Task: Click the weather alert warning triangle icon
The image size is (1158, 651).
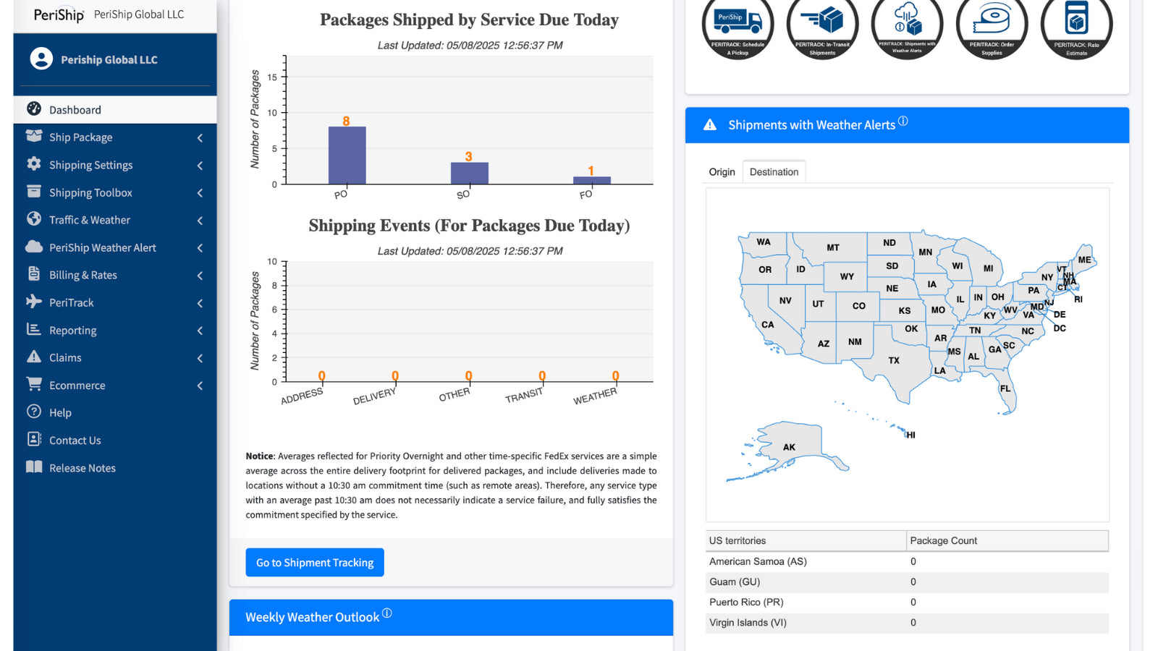Action: pyautogui.click(x=710, y=124)
